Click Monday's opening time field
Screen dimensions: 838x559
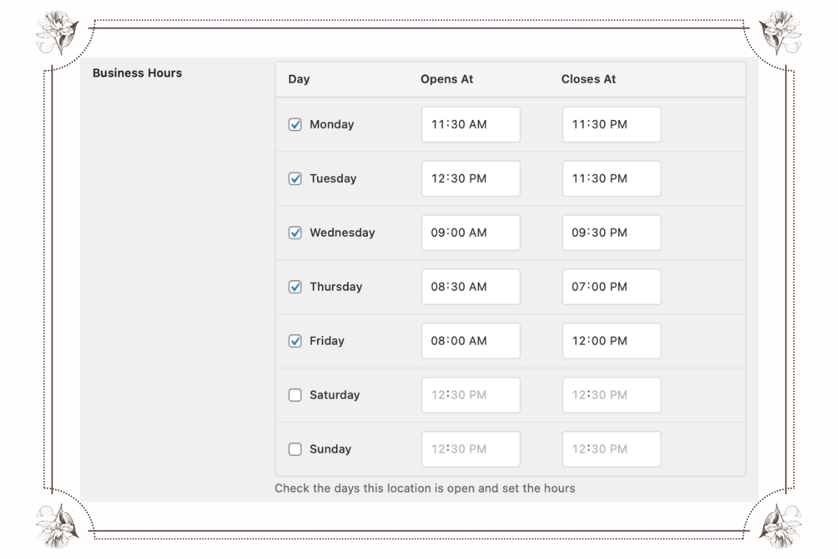471,124
